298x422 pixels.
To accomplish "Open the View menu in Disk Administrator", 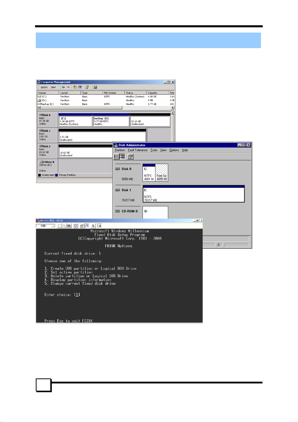I will pyautogui.click(x=163, y=150).
